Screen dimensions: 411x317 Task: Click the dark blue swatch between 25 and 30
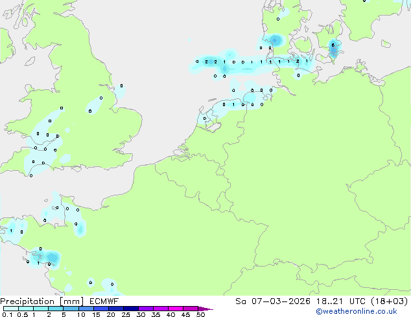click(131, 309)
